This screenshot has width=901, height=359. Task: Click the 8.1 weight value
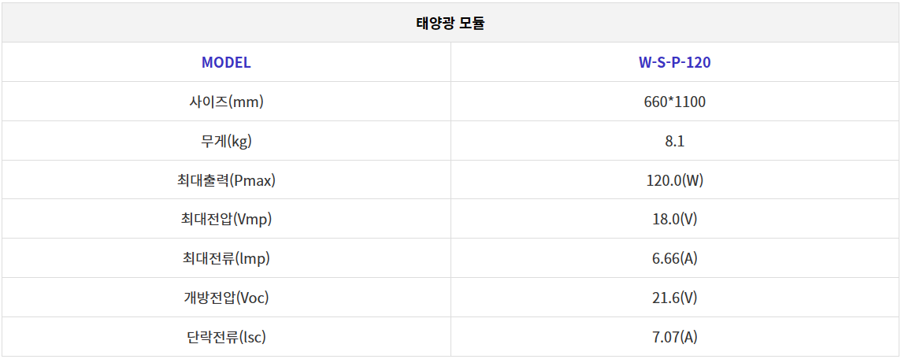point(675,141)
